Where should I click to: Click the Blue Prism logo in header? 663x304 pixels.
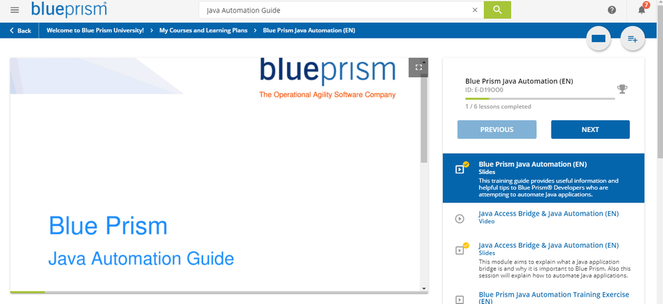[x=69, y=9]
